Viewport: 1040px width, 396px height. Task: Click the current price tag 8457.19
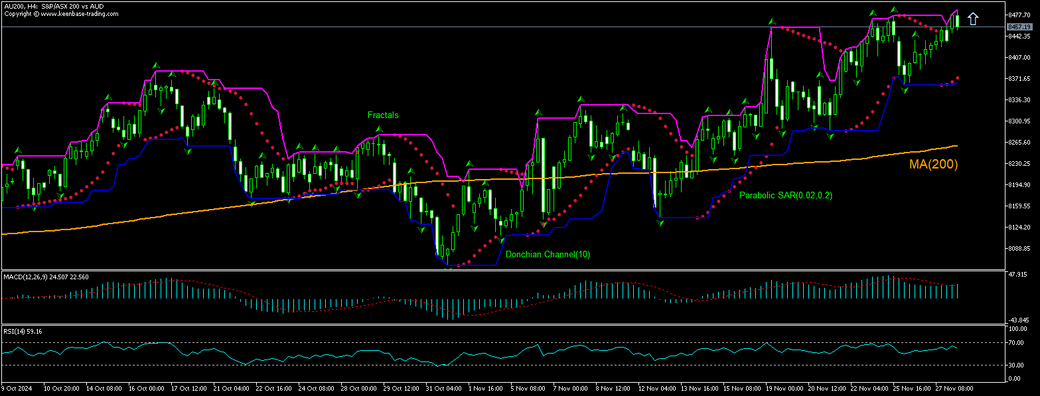pos(1019,27)
